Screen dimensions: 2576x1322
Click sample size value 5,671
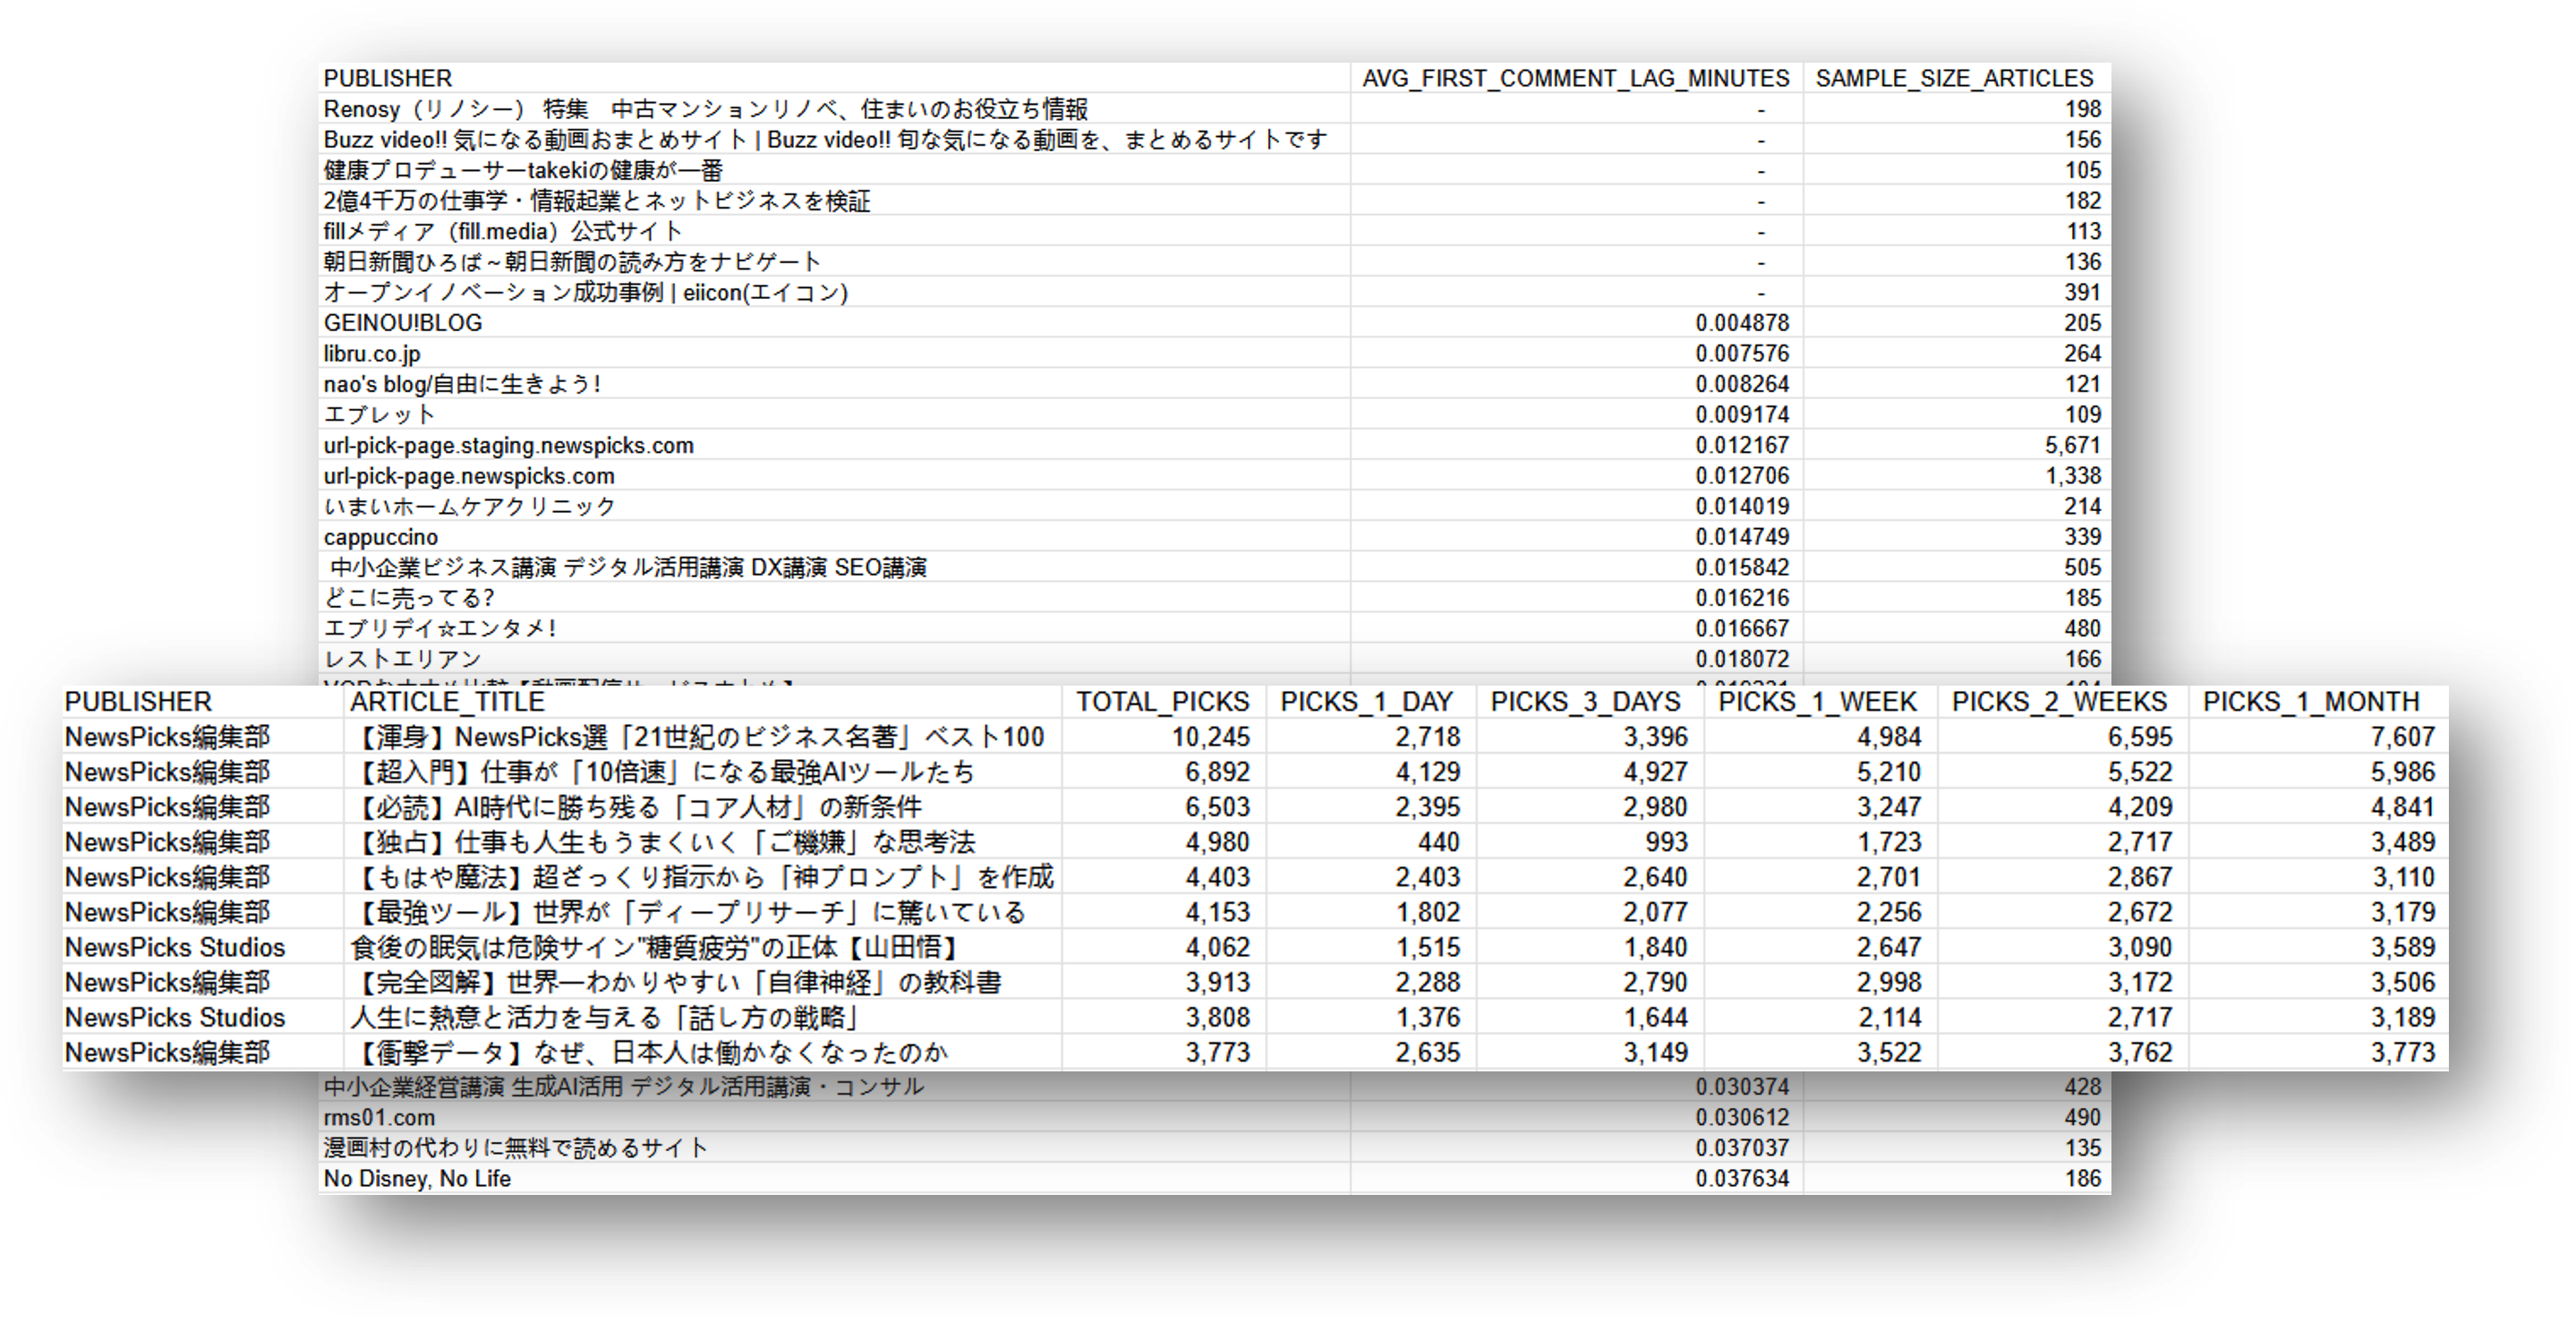[x=2072, y=446]
